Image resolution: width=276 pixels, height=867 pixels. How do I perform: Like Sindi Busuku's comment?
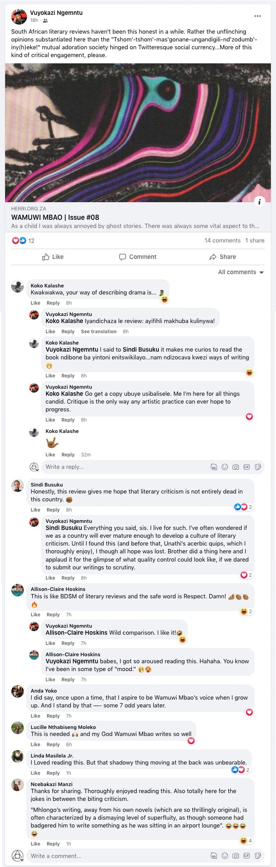(35, 510)
